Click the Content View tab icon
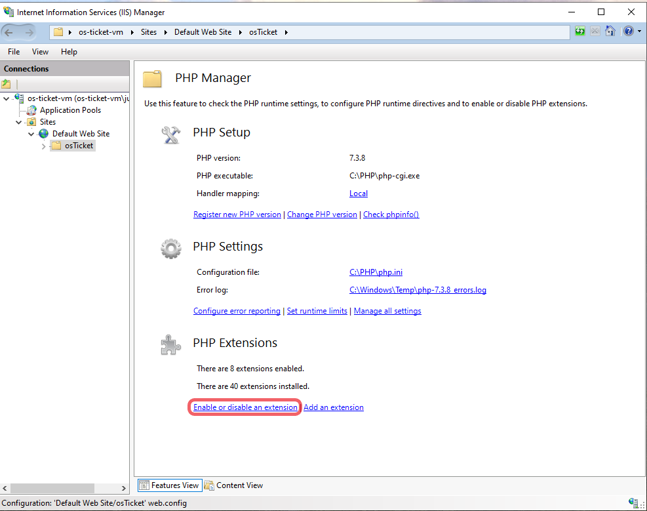The image size is (647, 511). pos(209,485)
